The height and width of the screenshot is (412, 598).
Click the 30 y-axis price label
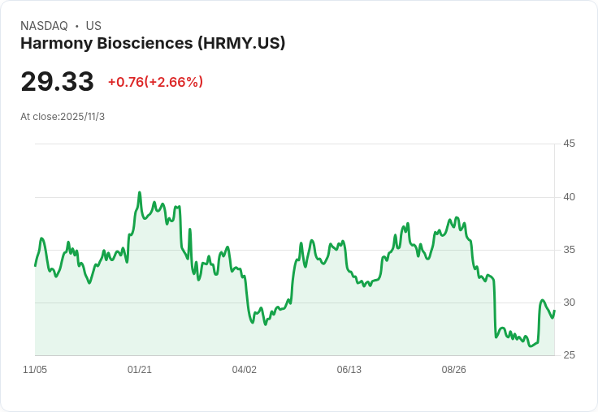(569, 303)
